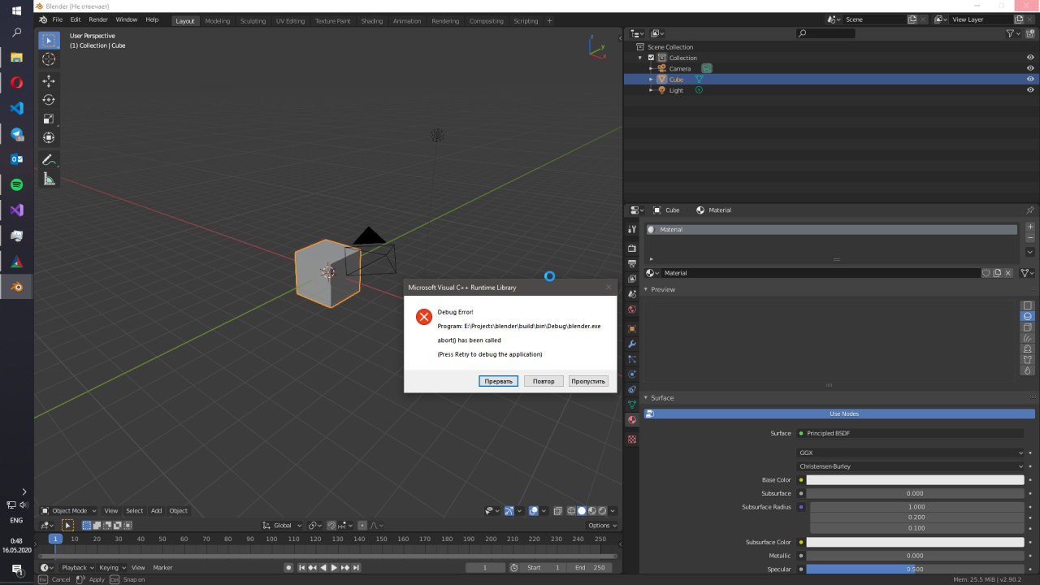The width and height of the screenshot is (1040, 585).
Task: Select the flat plane preview shape
Action: pyautogui.click(x=1028, y=305)
